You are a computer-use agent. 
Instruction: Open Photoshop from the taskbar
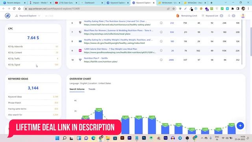(144, 138)
